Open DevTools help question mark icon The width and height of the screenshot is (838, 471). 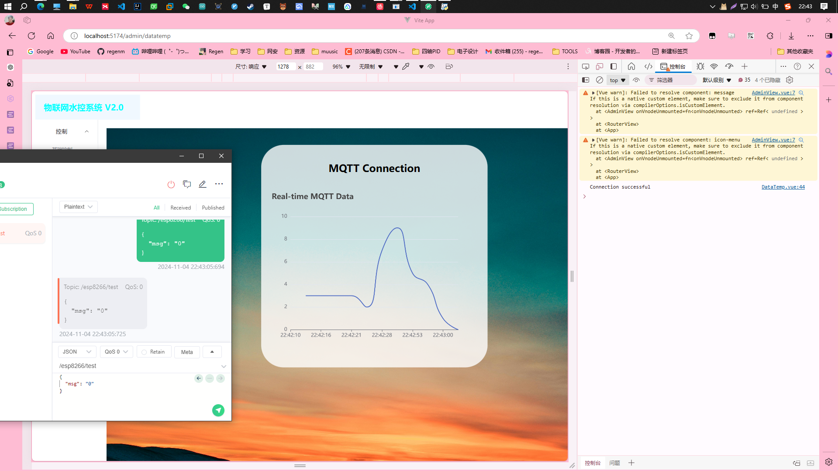[x=797, y=66]
